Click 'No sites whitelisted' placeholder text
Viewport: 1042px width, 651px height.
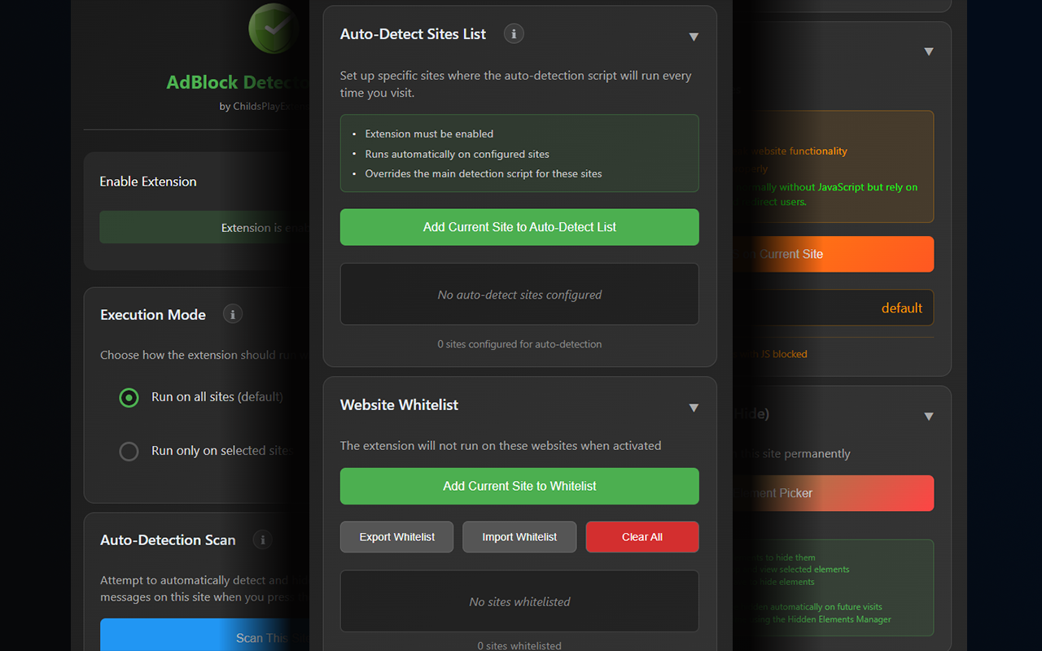tap(519, 602)
